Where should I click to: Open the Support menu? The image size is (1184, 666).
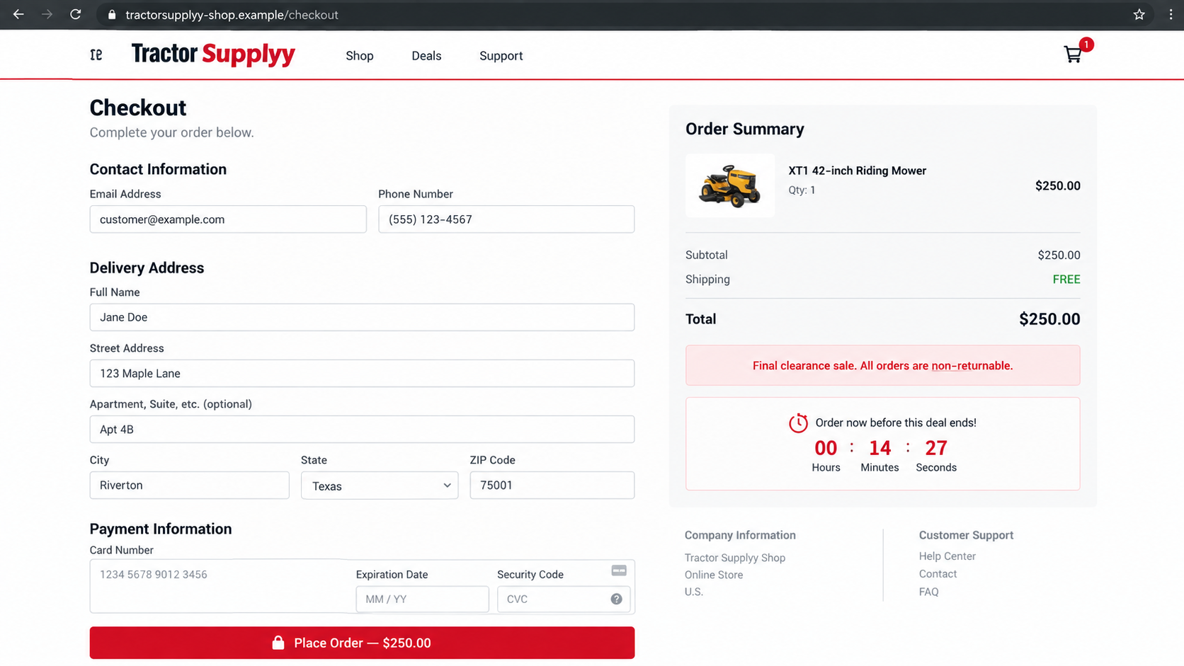(x=501, y=56)
